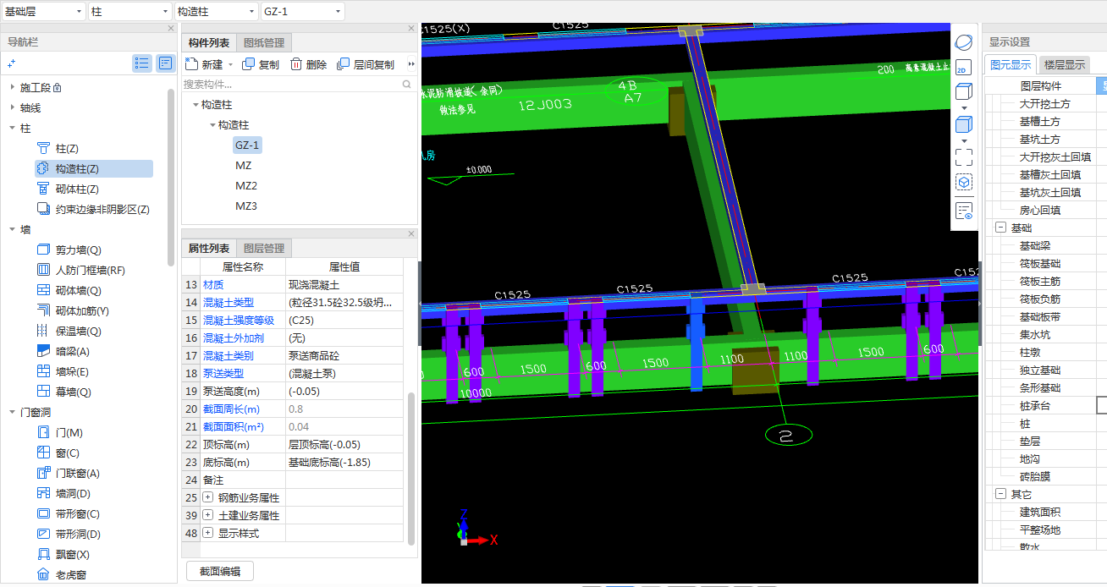
Task: Collapse the 其它 layer group
Action: [x=1000, y=494]
